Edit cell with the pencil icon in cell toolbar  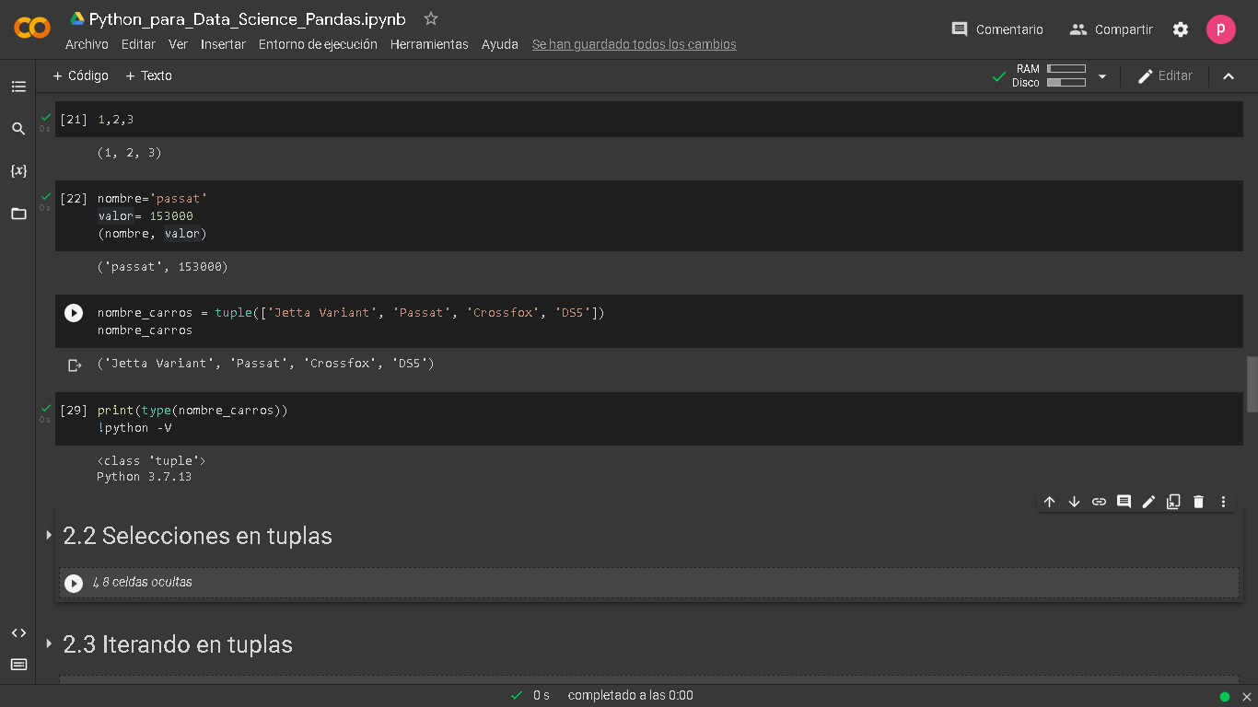(x=1148, y=502)
